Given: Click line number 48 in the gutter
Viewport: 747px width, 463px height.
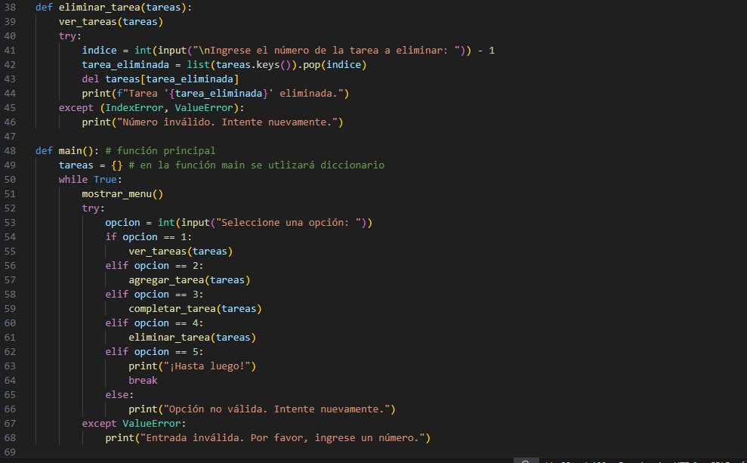Looking at the screenshot, I should (x=10, y=150).
